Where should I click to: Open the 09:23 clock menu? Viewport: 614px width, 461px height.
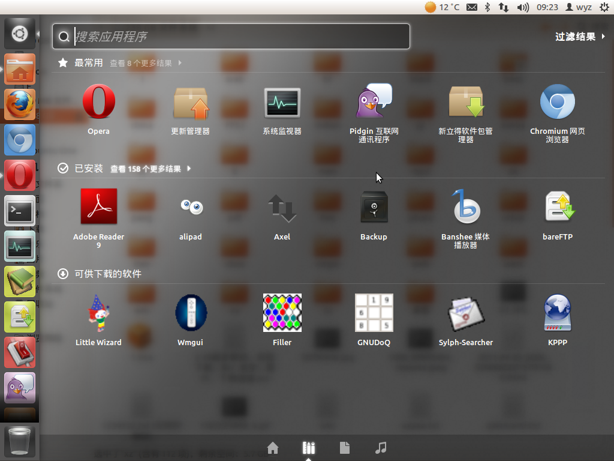pos(547,7)
